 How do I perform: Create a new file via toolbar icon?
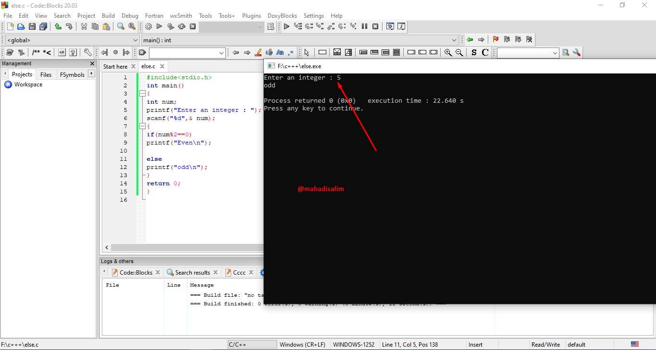point(10,27)
